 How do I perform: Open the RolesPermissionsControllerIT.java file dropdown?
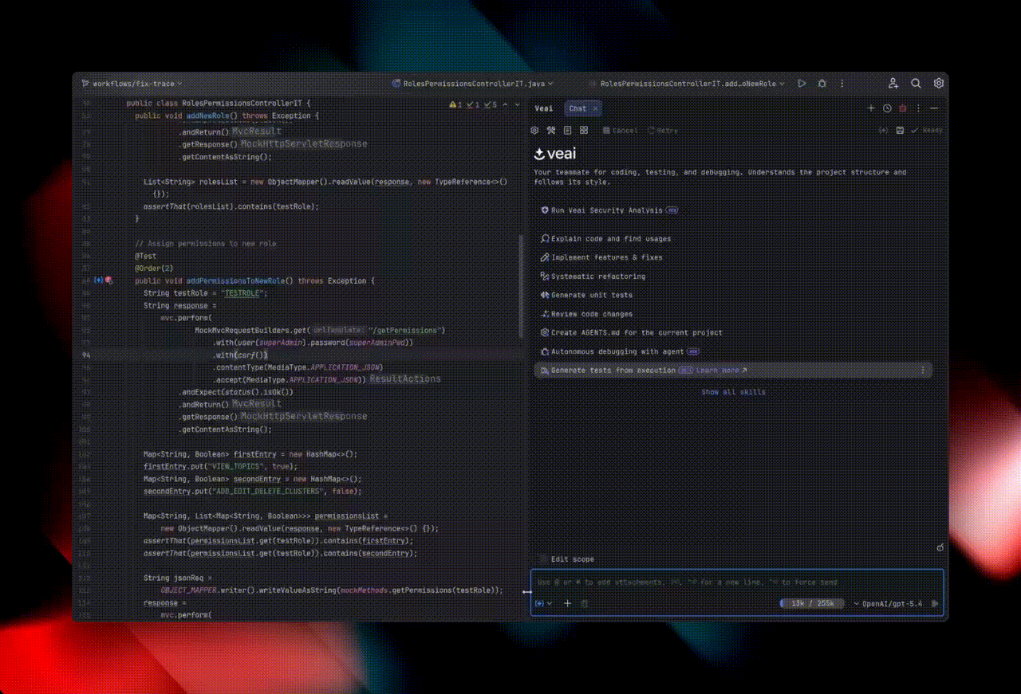473,83
